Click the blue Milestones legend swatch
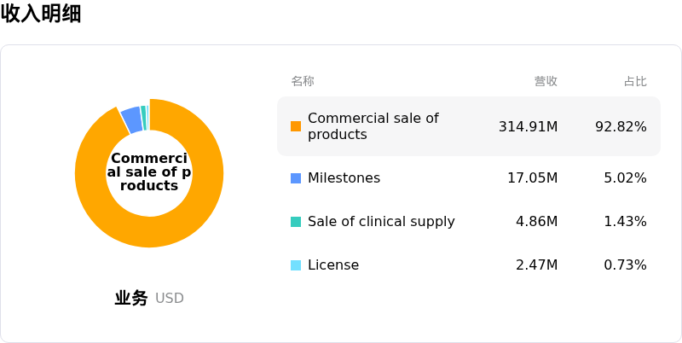The width and height of the screenshot is (682, 343). click(x=296, y=178)
